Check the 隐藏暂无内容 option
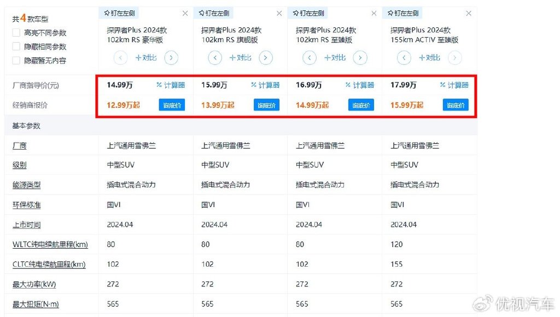The height and width of the screenshot is (317, 560). tap(16, 60)
